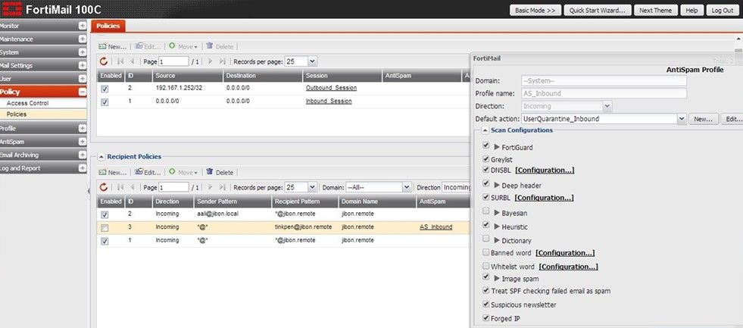
Task: Go to previous page in top policies table
Action: point(133,61)
